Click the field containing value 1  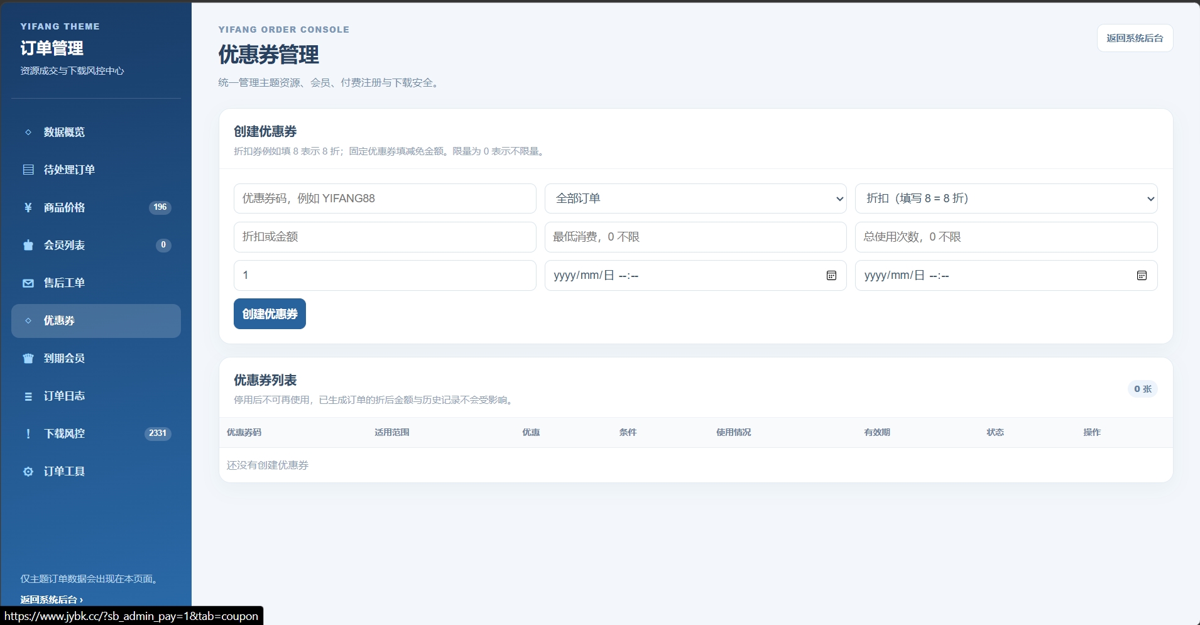tap(385, 275)
